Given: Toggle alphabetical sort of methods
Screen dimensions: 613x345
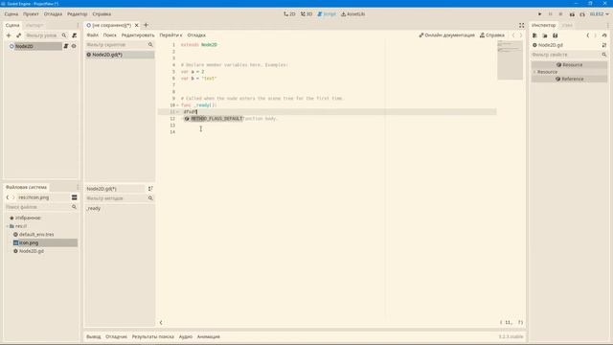Looking at the screenshot, I should coord(150,189).
